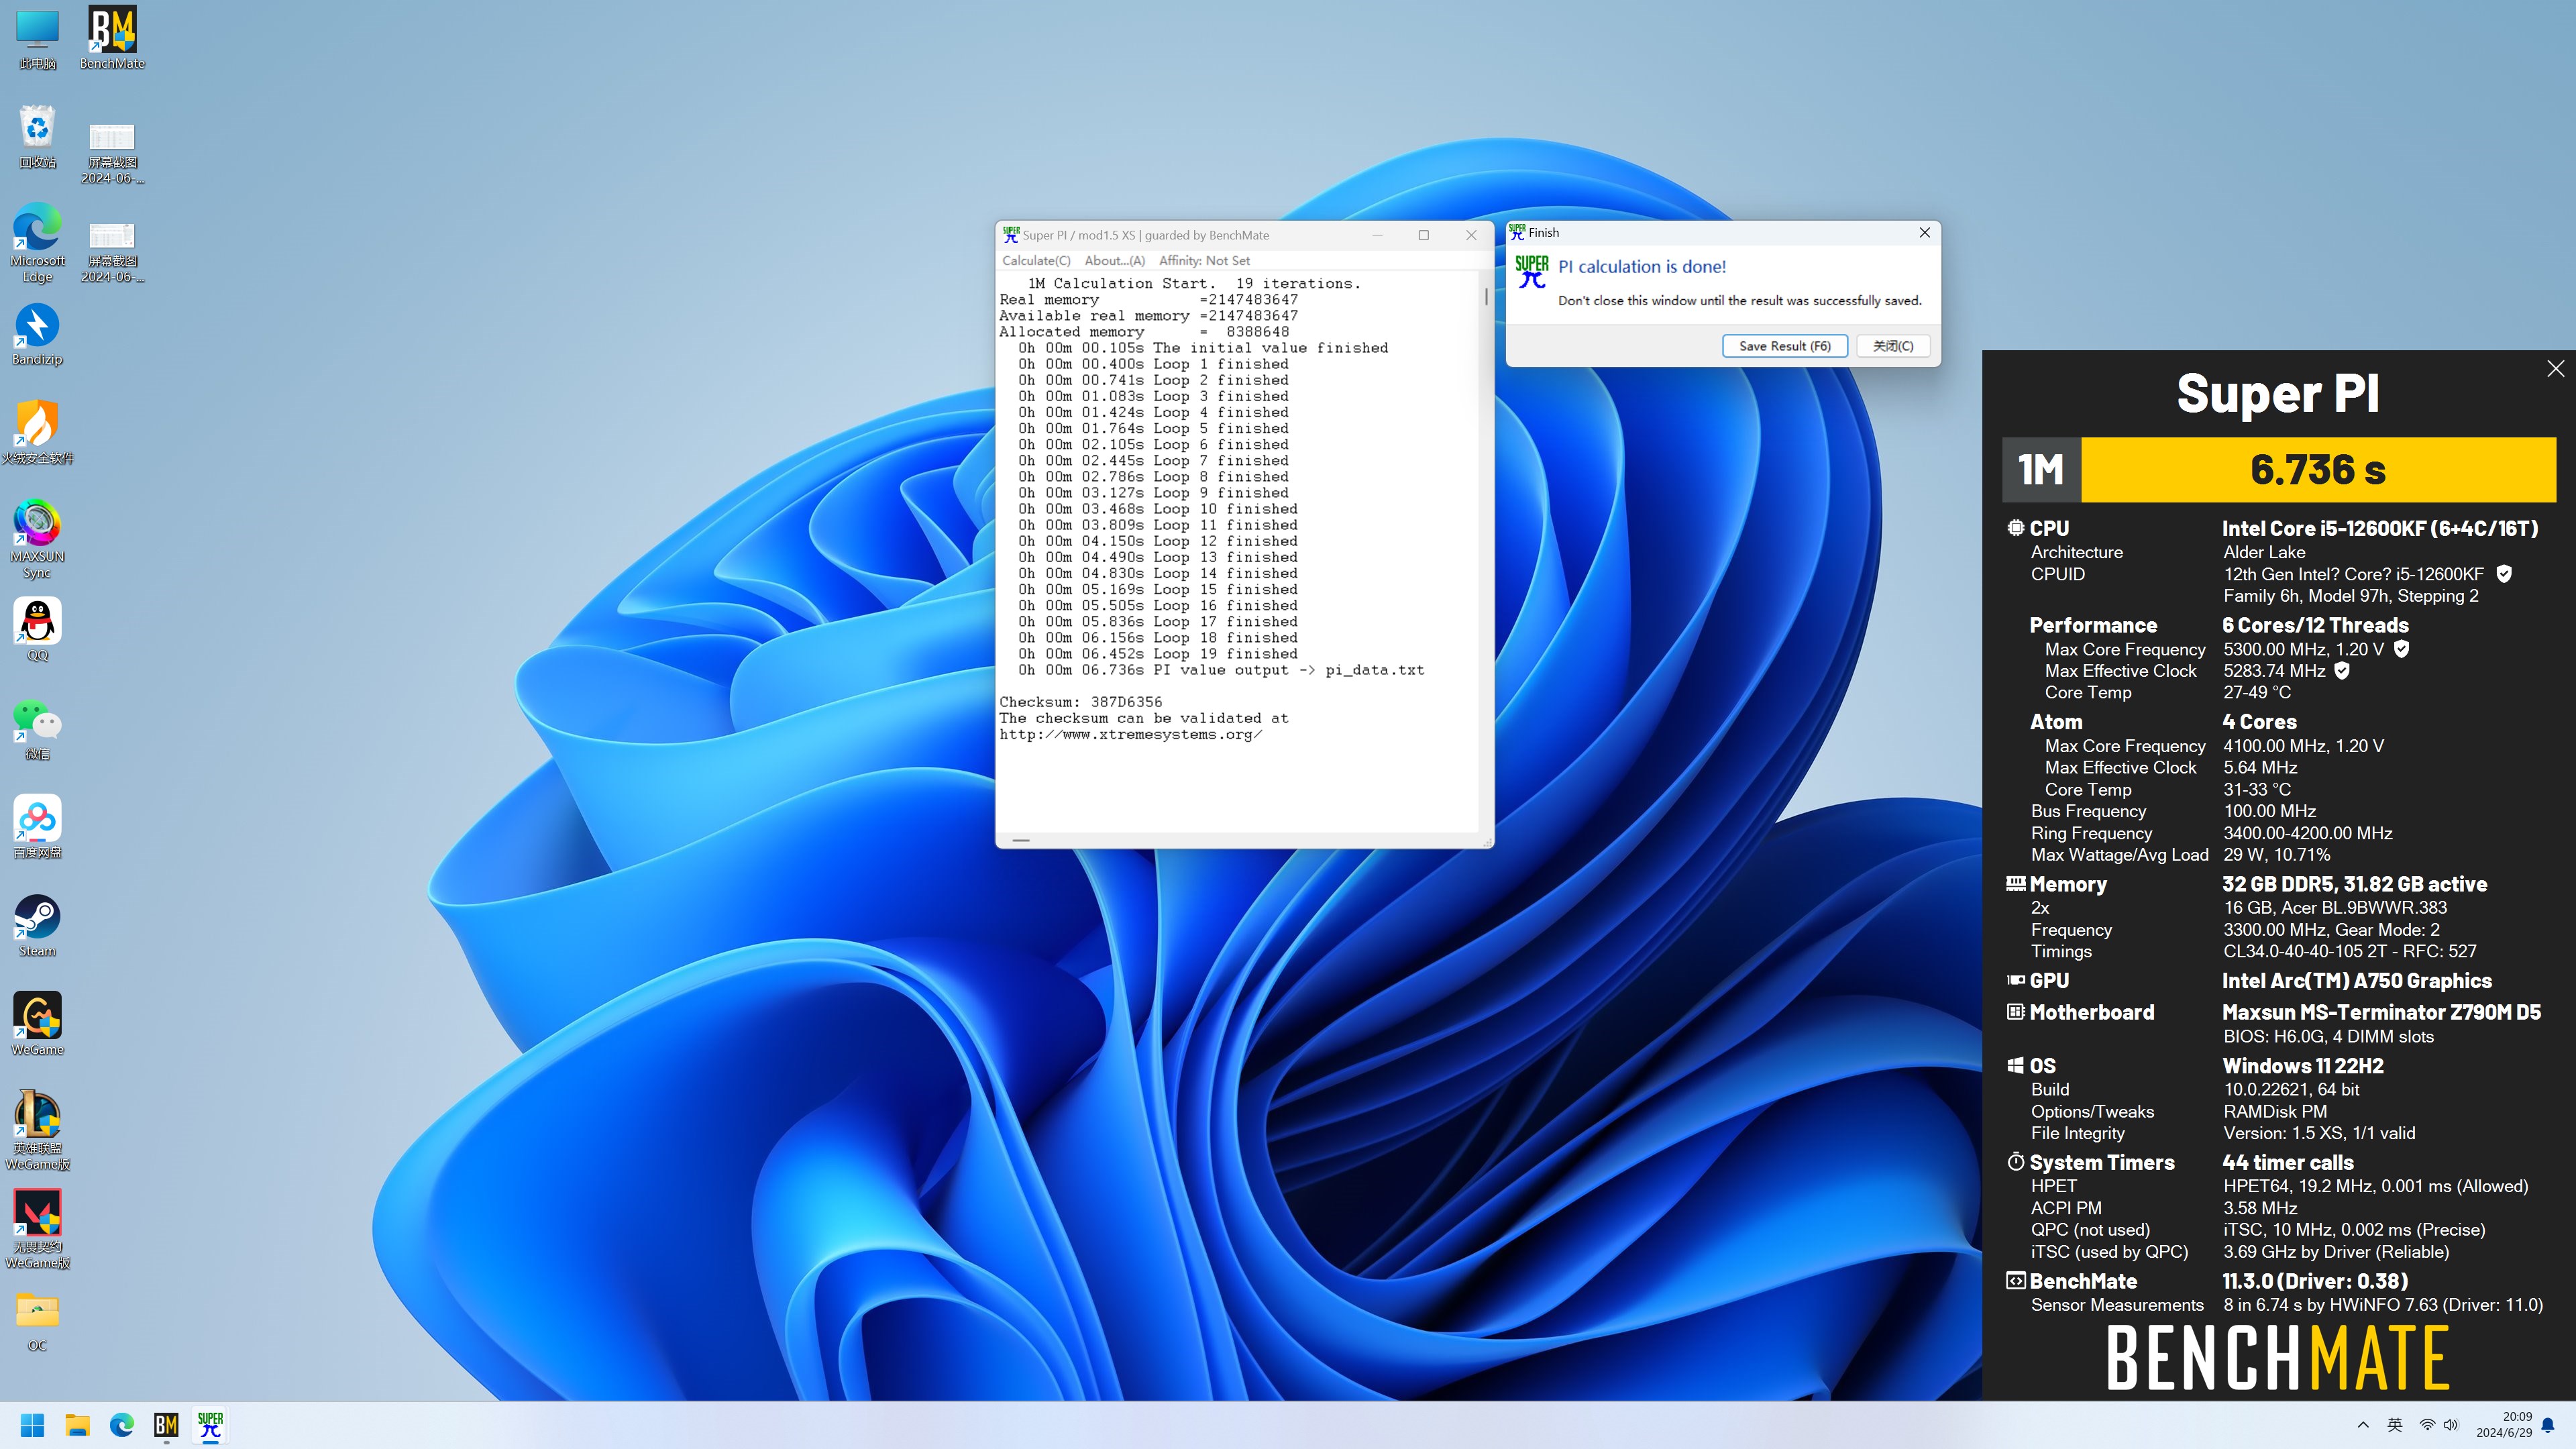Image resolution: width=2576 pixels, height=1449 pixels.
Task: Launch MAXSUN Sync desktop icon
Action: coord(38,539)
